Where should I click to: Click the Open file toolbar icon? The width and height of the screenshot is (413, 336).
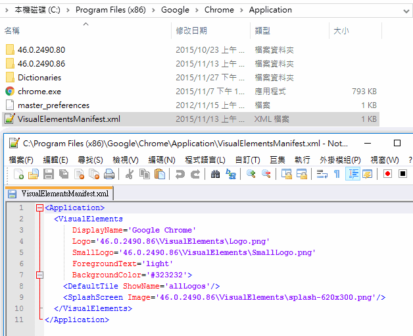click(x=34, y=174)
